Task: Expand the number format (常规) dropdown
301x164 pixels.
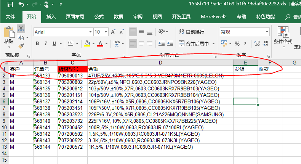Action: [266, 32]
